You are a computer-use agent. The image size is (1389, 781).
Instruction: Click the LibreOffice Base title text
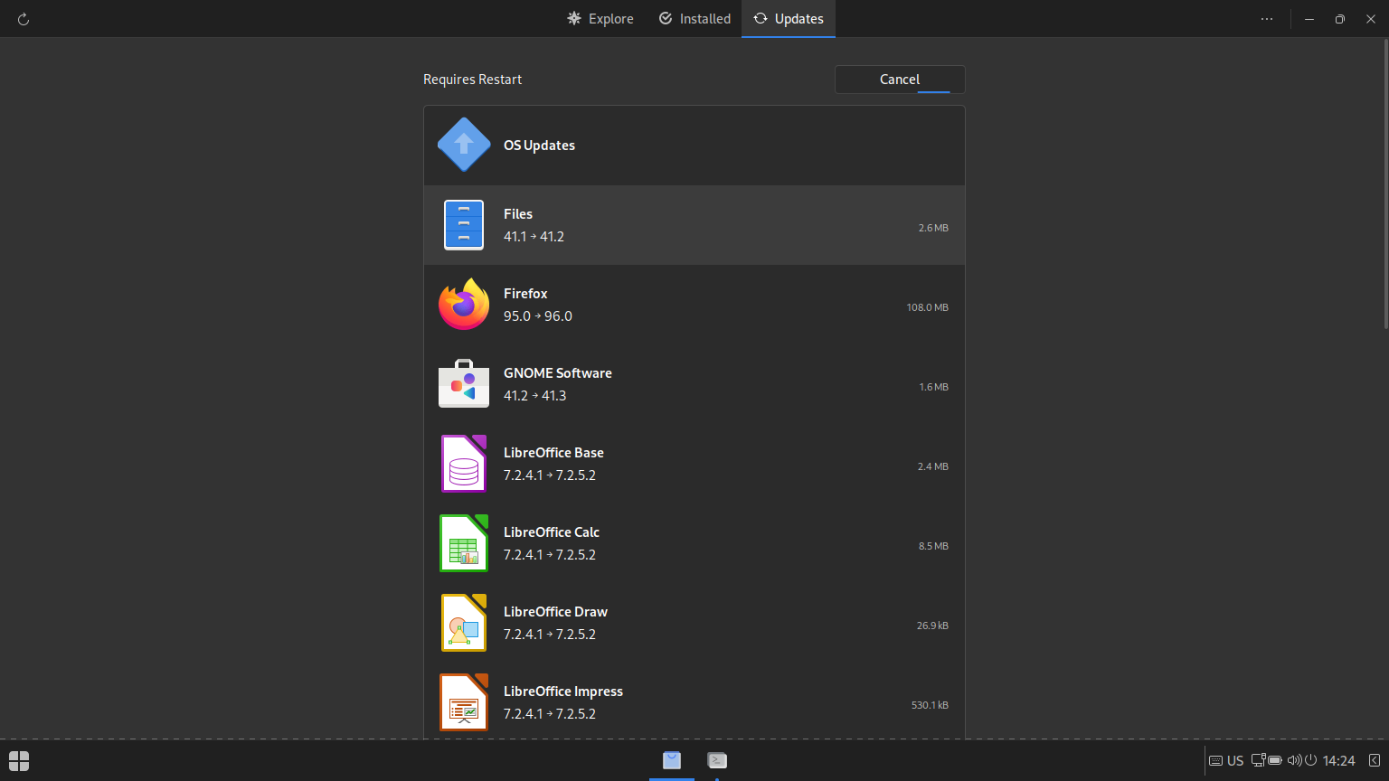(x=553, y=453)
